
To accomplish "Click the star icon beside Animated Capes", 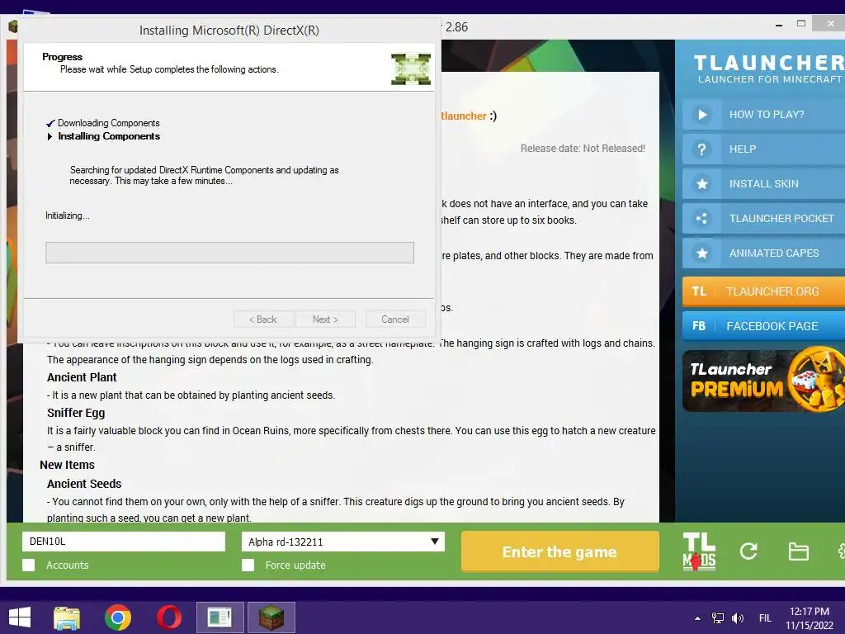I will pyautogui.click(x=701, y=253).
